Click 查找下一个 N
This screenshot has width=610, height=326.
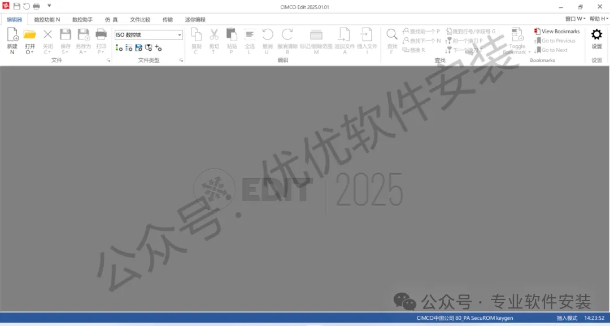[x=421, y=41]
